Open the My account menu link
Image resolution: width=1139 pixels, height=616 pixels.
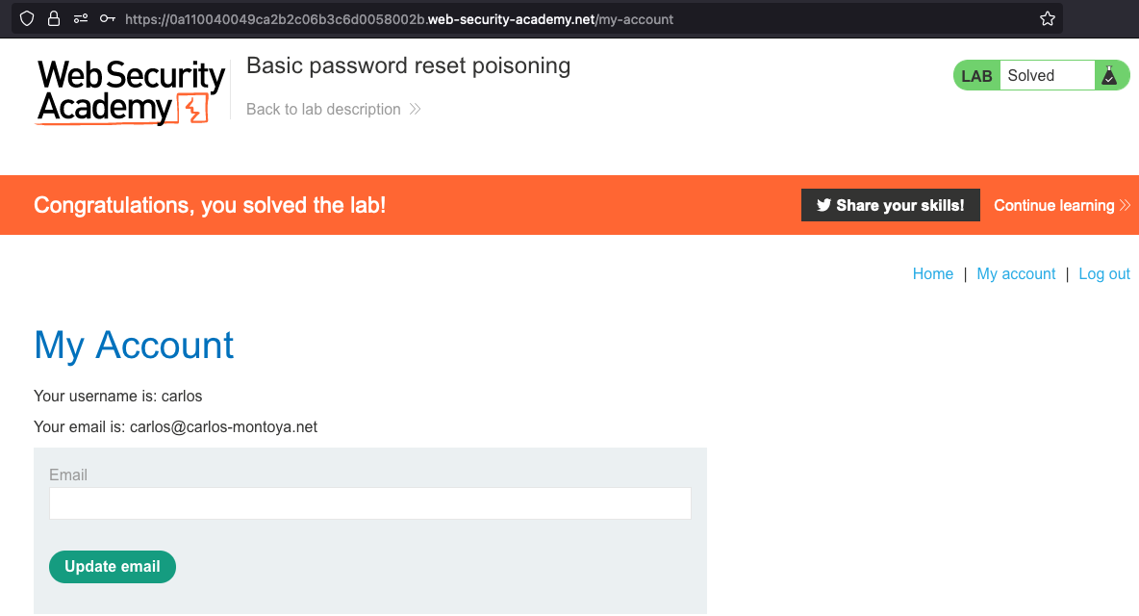[1016, 274]
